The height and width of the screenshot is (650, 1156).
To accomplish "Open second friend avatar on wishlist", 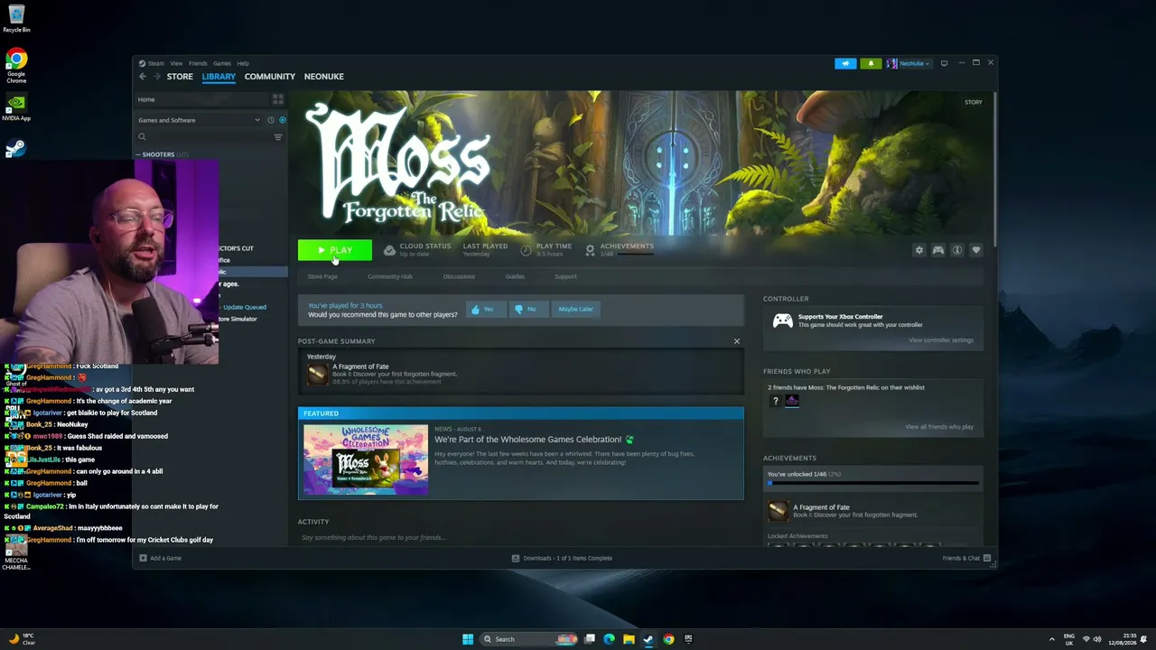I will pos(792,401).
